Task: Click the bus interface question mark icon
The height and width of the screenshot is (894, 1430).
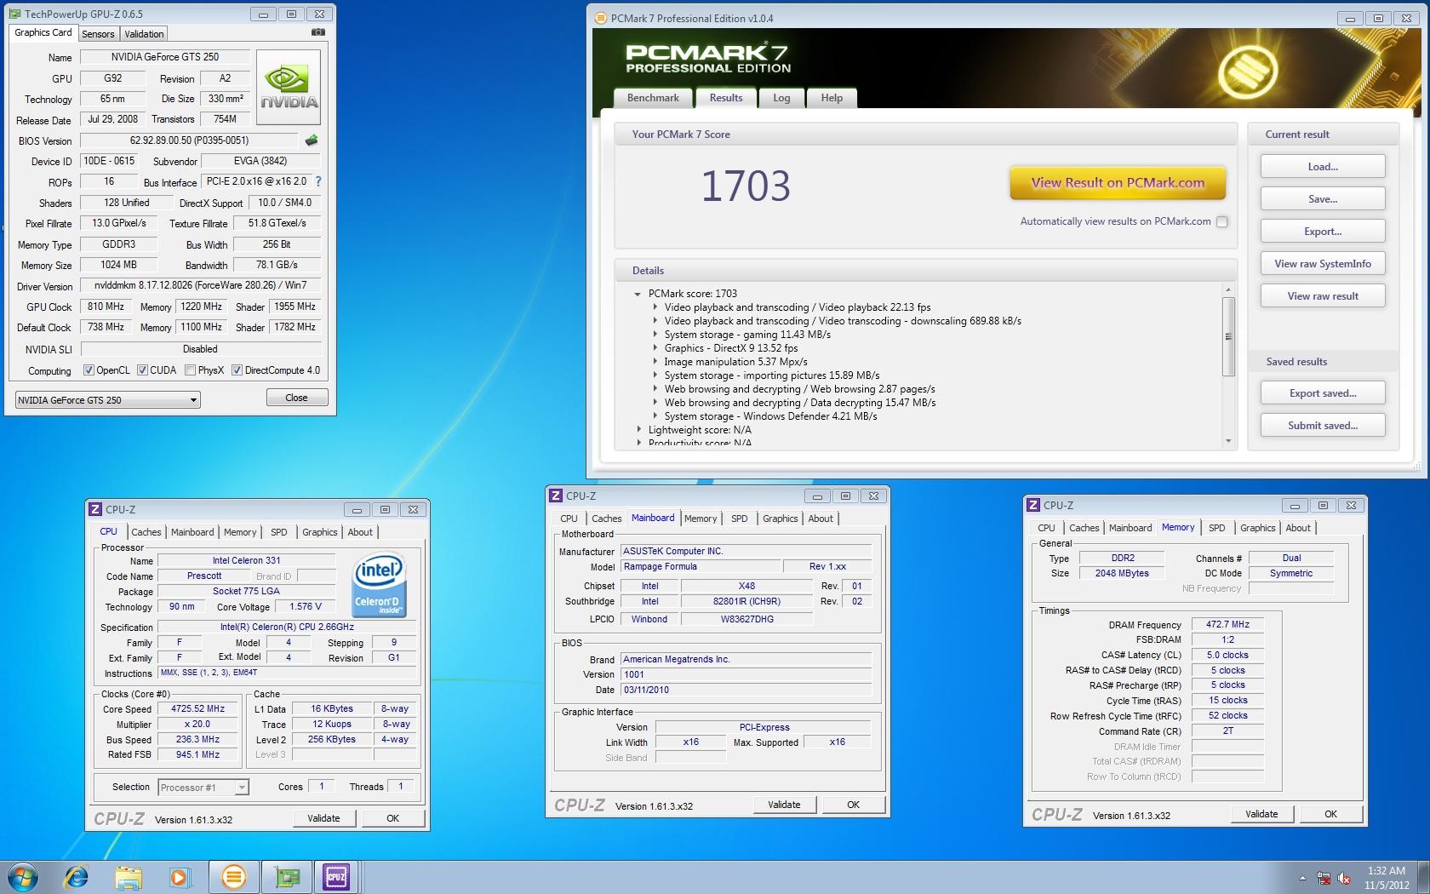Action: pyautogui.click(x=318, y=181)
